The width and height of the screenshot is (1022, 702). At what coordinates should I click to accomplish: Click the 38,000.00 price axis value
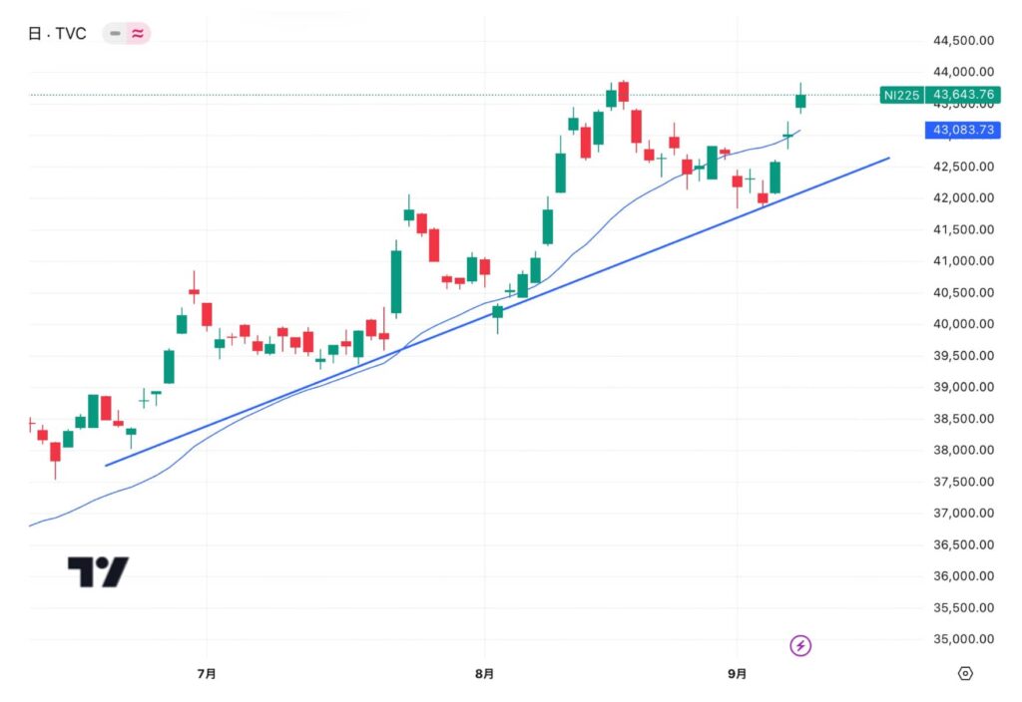click(x=963, y=450)
